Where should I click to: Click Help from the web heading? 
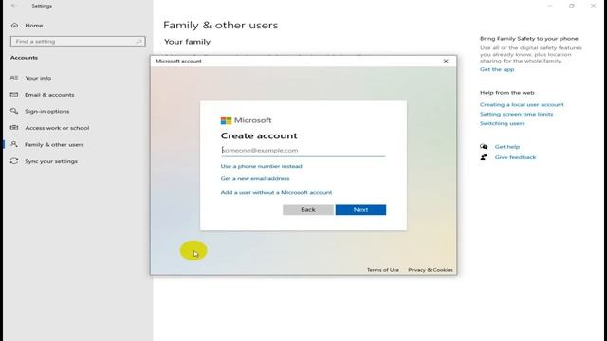(507, 93)
